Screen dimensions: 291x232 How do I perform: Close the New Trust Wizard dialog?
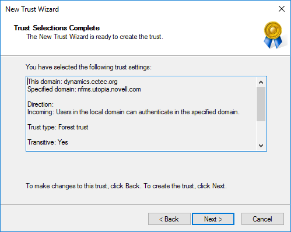pos(282,9)
